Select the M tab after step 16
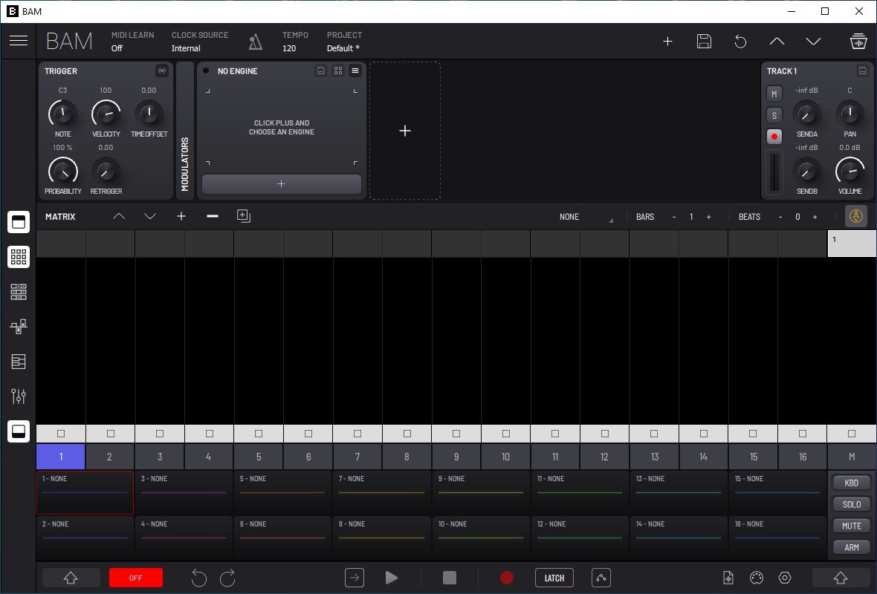The width and height of the screenshot is (877, 594). click(852, 457)
